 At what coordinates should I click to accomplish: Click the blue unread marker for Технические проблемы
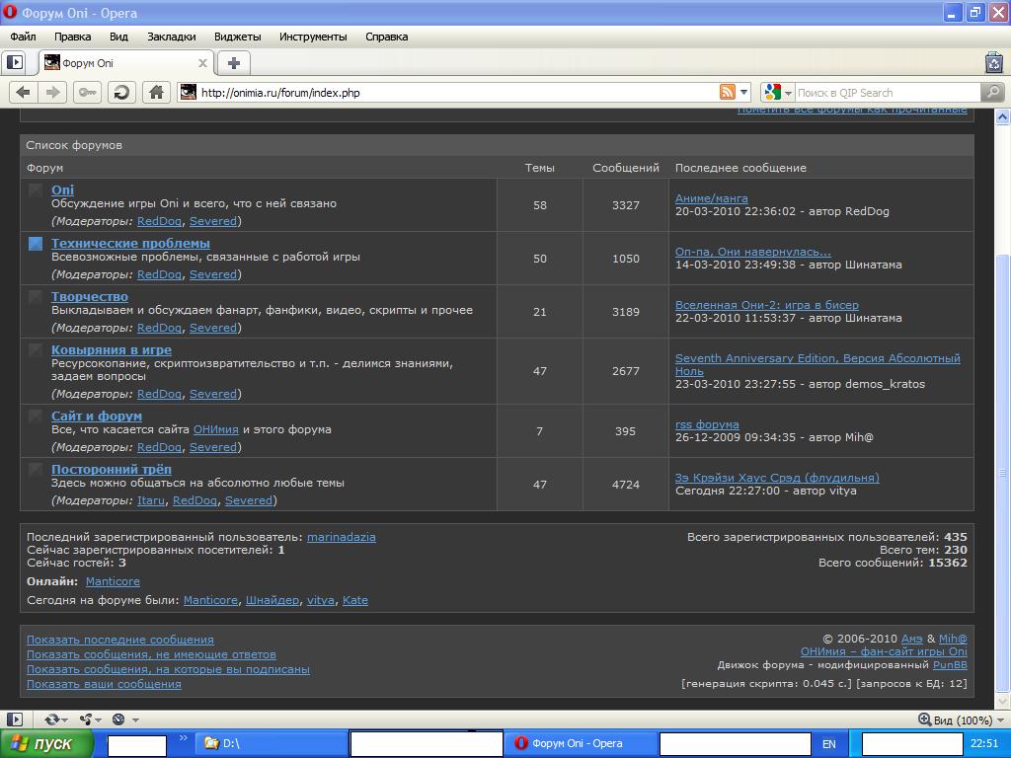click(x=36, y=244)
